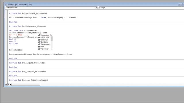Click the left margin indicator bar beside the code
Viewport: 184px width, 103px height.
(x=6, y=47)
